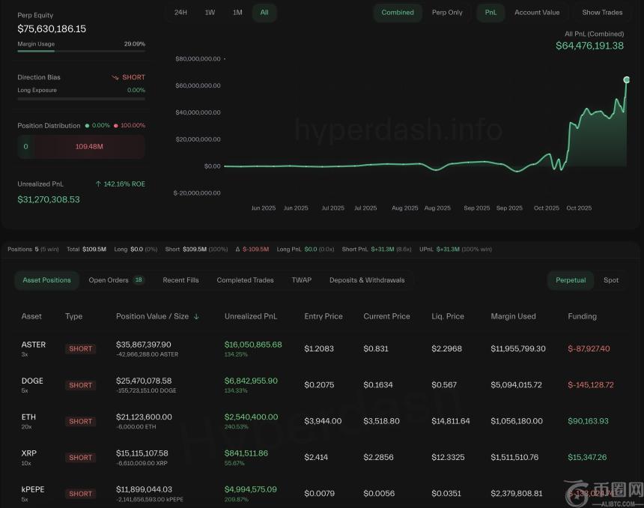Image resolution: width=644 pixels, height=508 pixels.
Task: Click the latest data point on PnL chart
Action: tap(626, 79)
